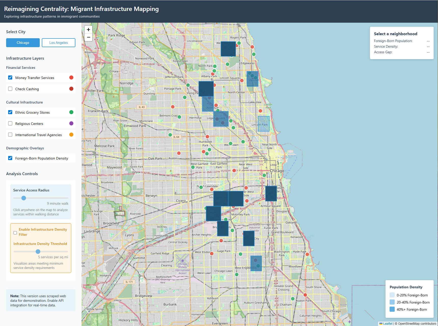Click the Lincoln Park density square
The image size is (438, 326).
coord(264,124)
